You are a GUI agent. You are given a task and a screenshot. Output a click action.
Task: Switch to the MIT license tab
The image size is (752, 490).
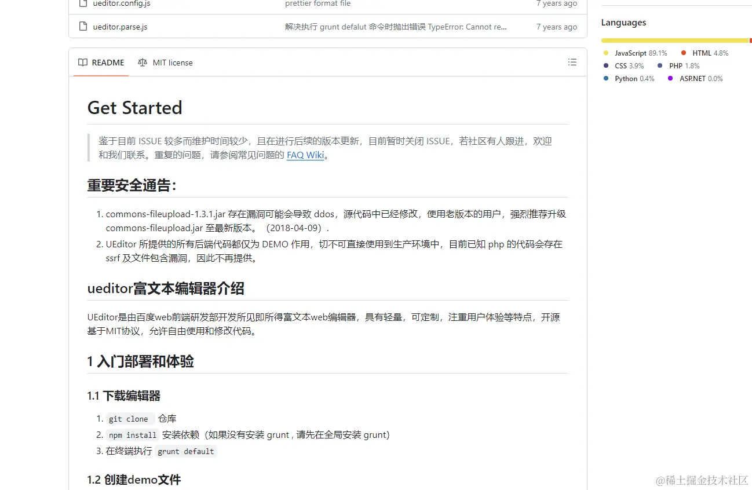[165, 63]
